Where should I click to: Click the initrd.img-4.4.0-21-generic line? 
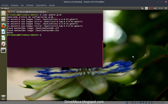click(x=45, y=26)
